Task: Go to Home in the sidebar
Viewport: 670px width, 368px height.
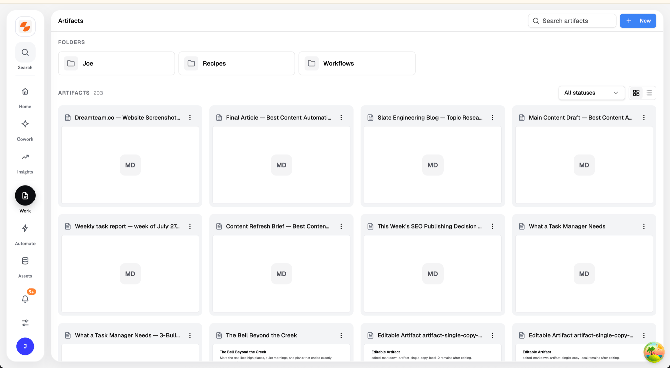Action: (x=25, y=91)
